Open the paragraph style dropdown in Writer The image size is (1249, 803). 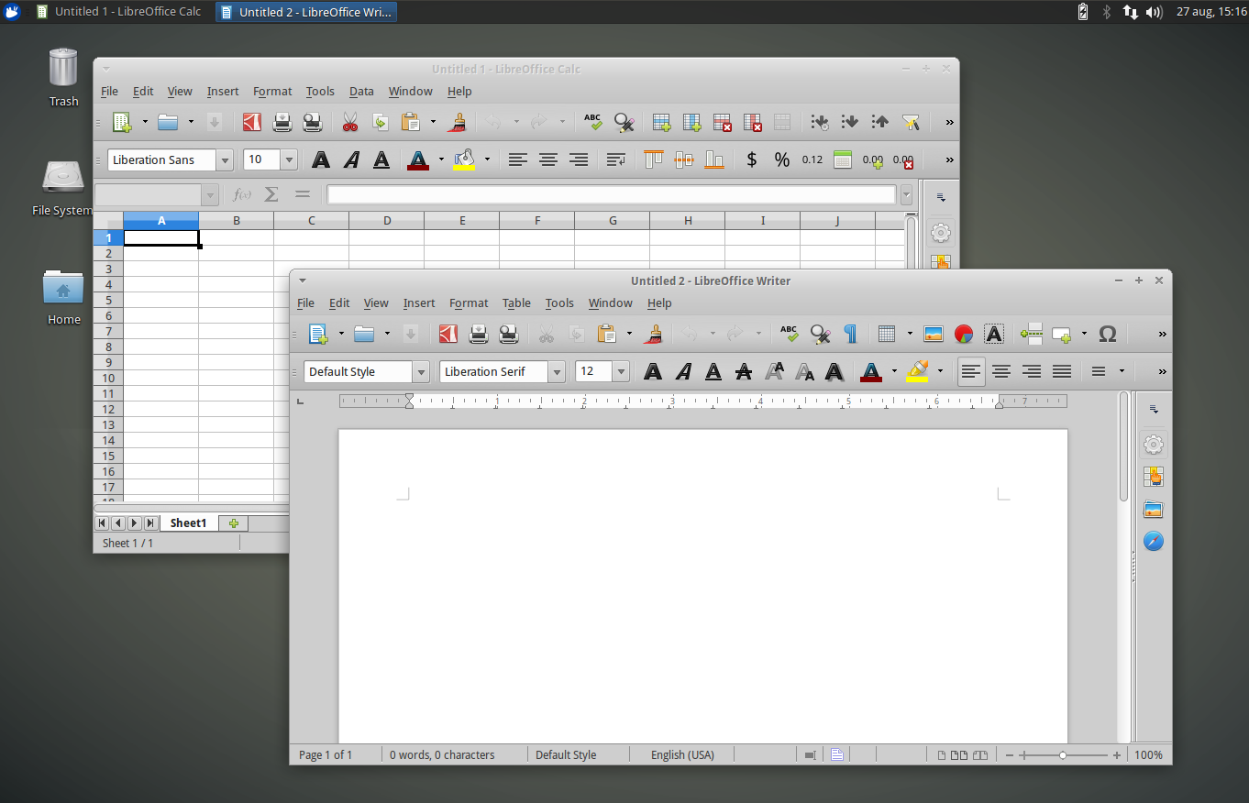[x=420, y=371]
